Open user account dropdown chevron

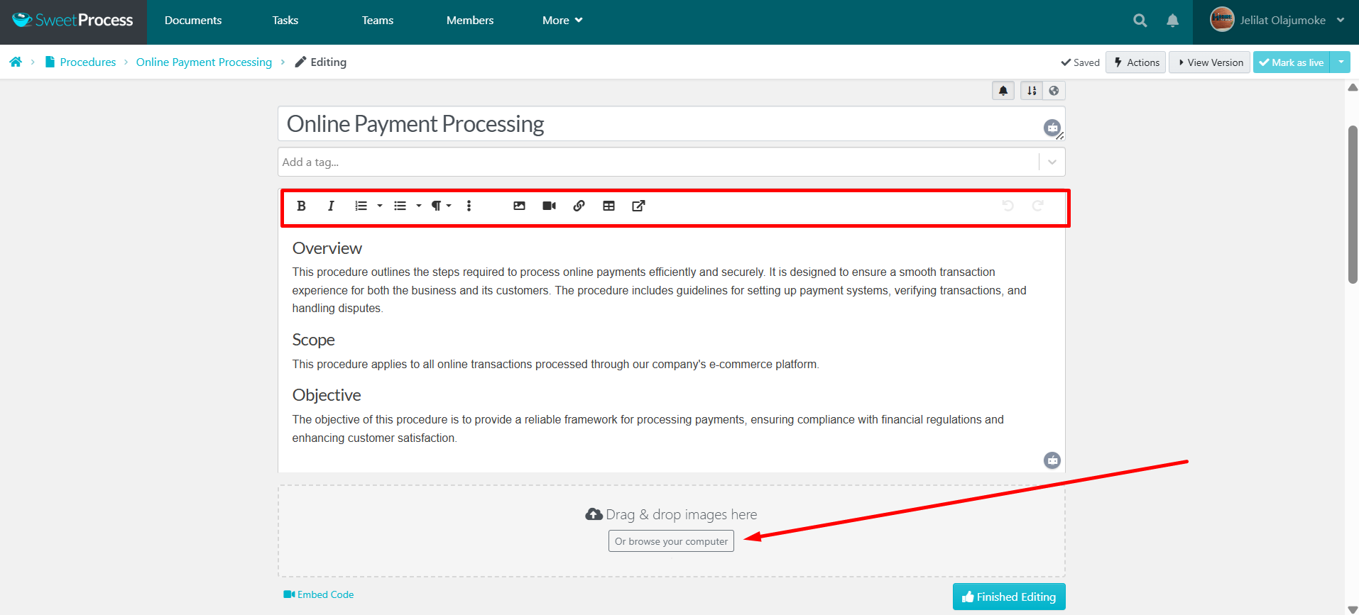1341,20
